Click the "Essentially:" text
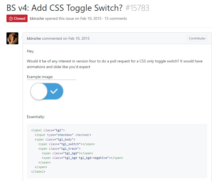This screenshot has height=181, width=213. tap(36, 117)
